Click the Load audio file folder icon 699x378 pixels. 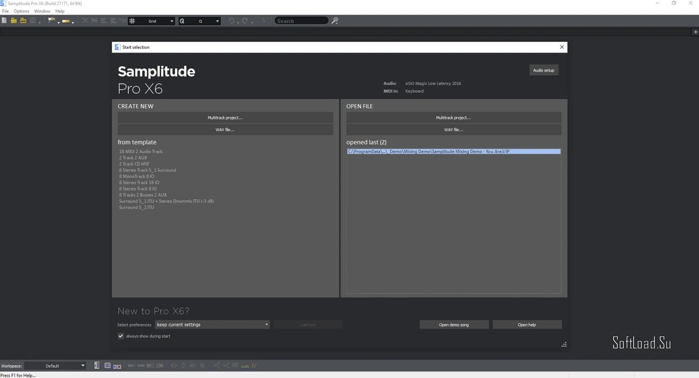pyautogui.click(x=23, y=21)
